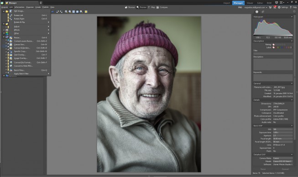The height and width of the screenshot is (177, 298).
Task: Open the Create menu
Action: tap(38, 7)
